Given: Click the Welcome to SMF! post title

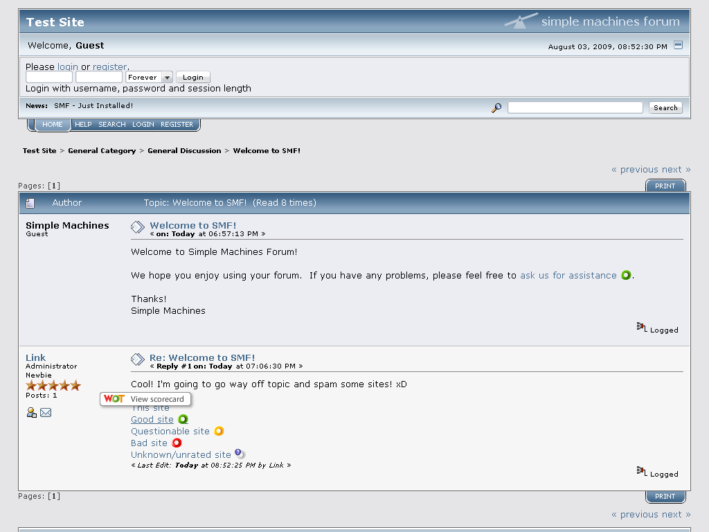Looking at the screenshot, I should [193, 225].
